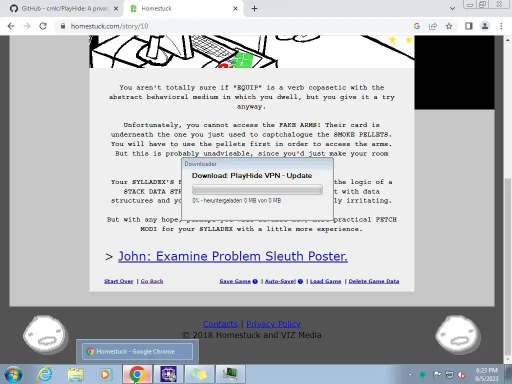The height and width of the screenshot is (384, 512).
Task: Click scrollbar down arrow
Action: pos(508,360)
